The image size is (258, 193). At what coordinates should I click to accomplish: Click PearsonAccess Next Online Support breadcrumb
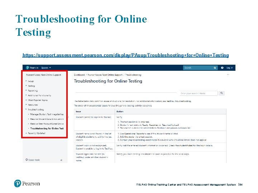105,75
